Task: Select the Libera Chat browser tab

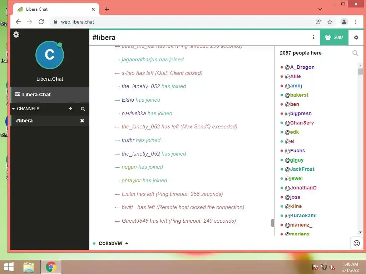Action: (56, 9)
